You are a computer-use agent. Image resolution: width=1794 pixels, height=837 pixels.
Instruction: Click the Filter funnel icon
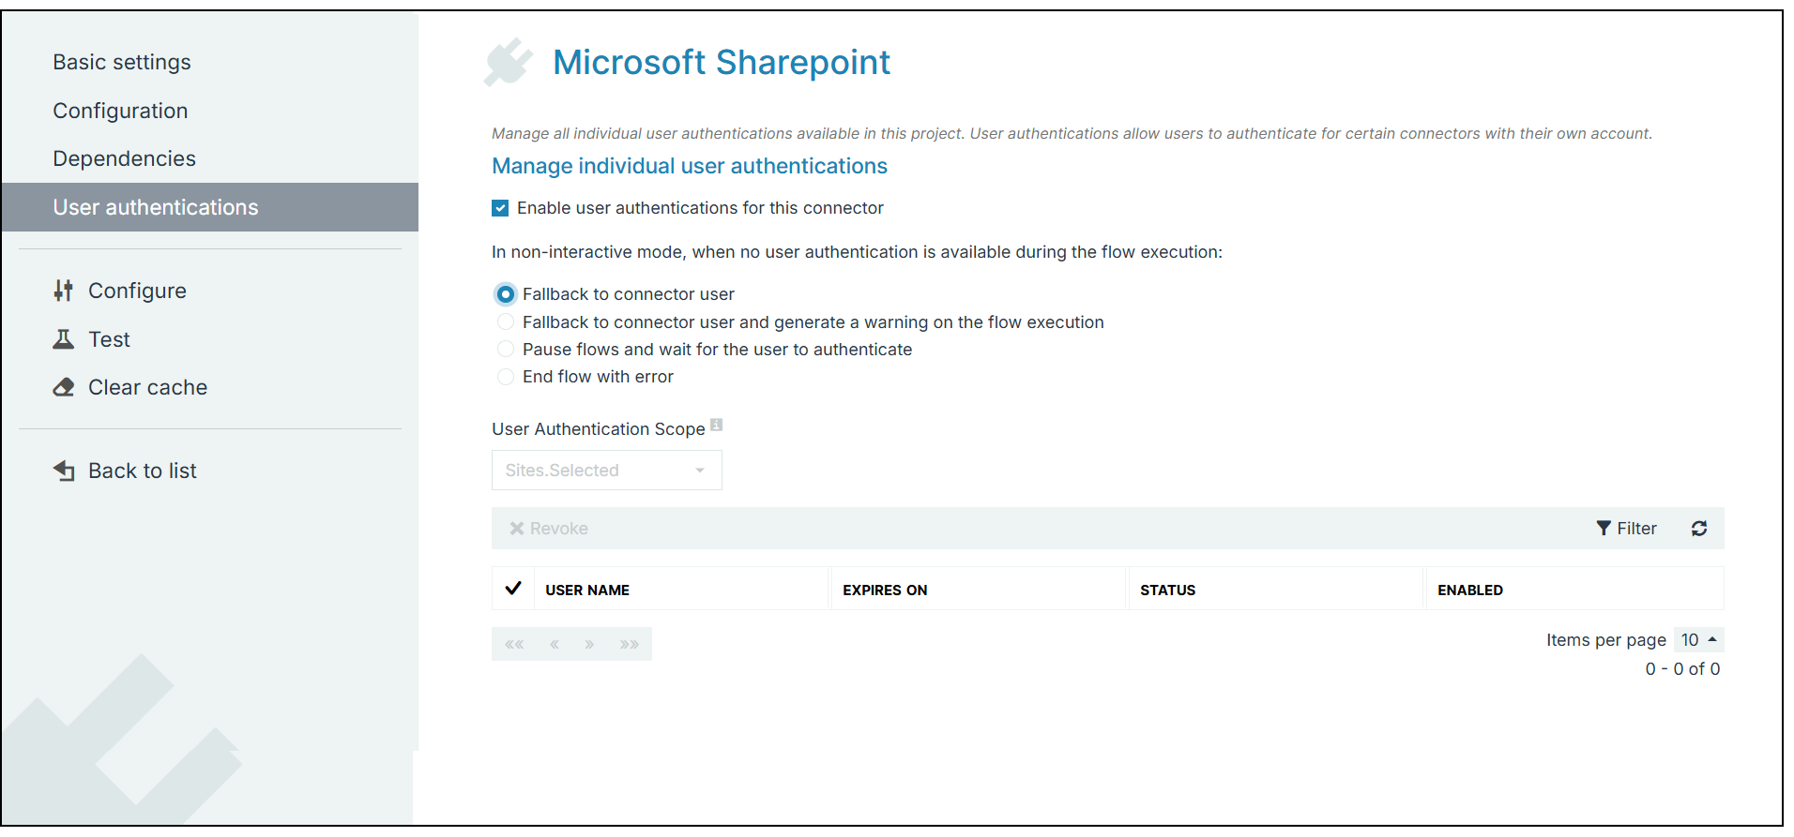click(1604, 529)
